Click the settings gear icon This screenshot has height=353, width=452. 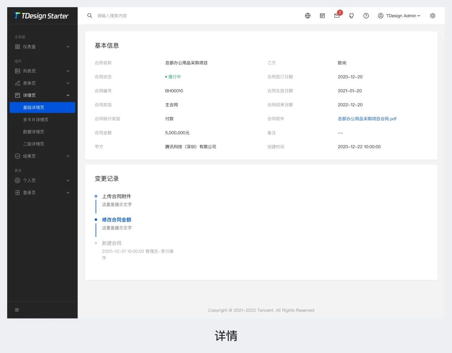(432, 15)
